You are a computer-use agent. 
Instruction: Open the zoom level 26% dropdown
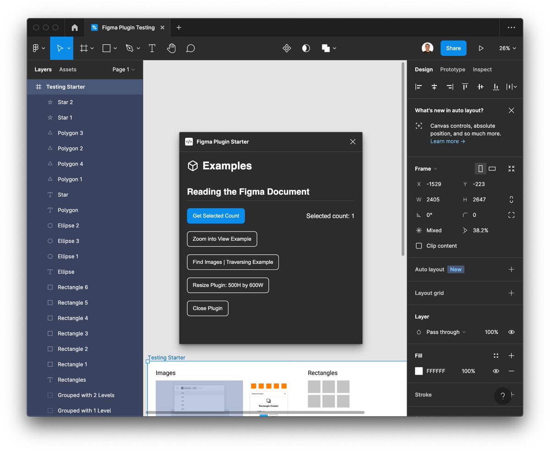coord(507,48)
